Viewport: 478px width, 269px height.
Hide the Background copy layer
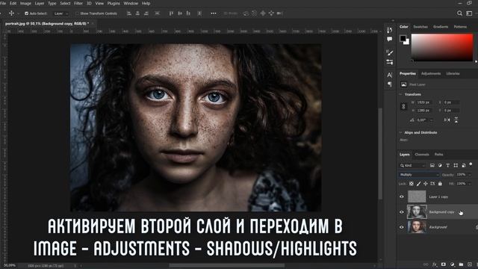click(402, 212)
